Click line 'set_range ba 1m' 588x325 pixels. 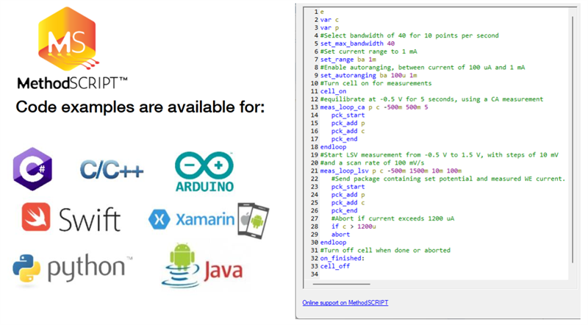(x=348, y=60)
